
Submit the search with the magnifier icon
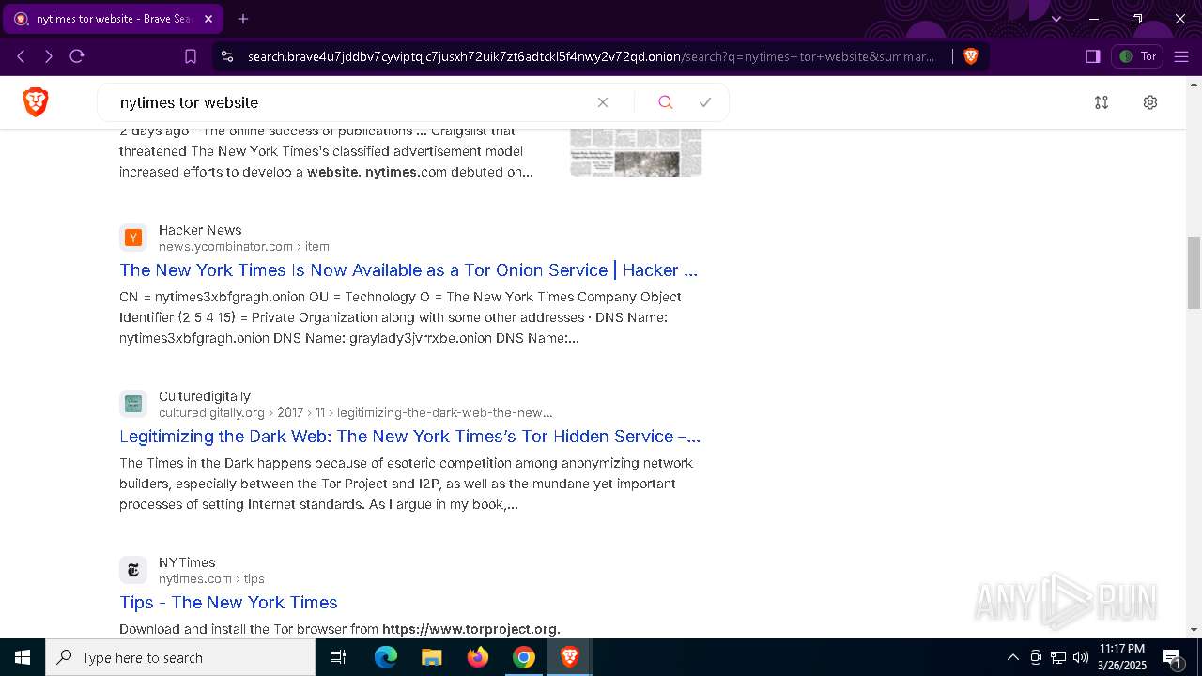pos(665,102)
